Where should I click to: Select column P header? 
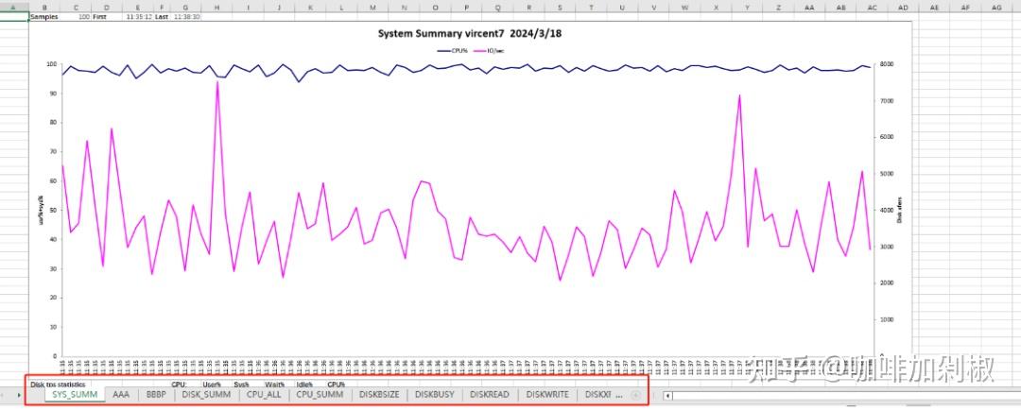[x=466, y=8]
